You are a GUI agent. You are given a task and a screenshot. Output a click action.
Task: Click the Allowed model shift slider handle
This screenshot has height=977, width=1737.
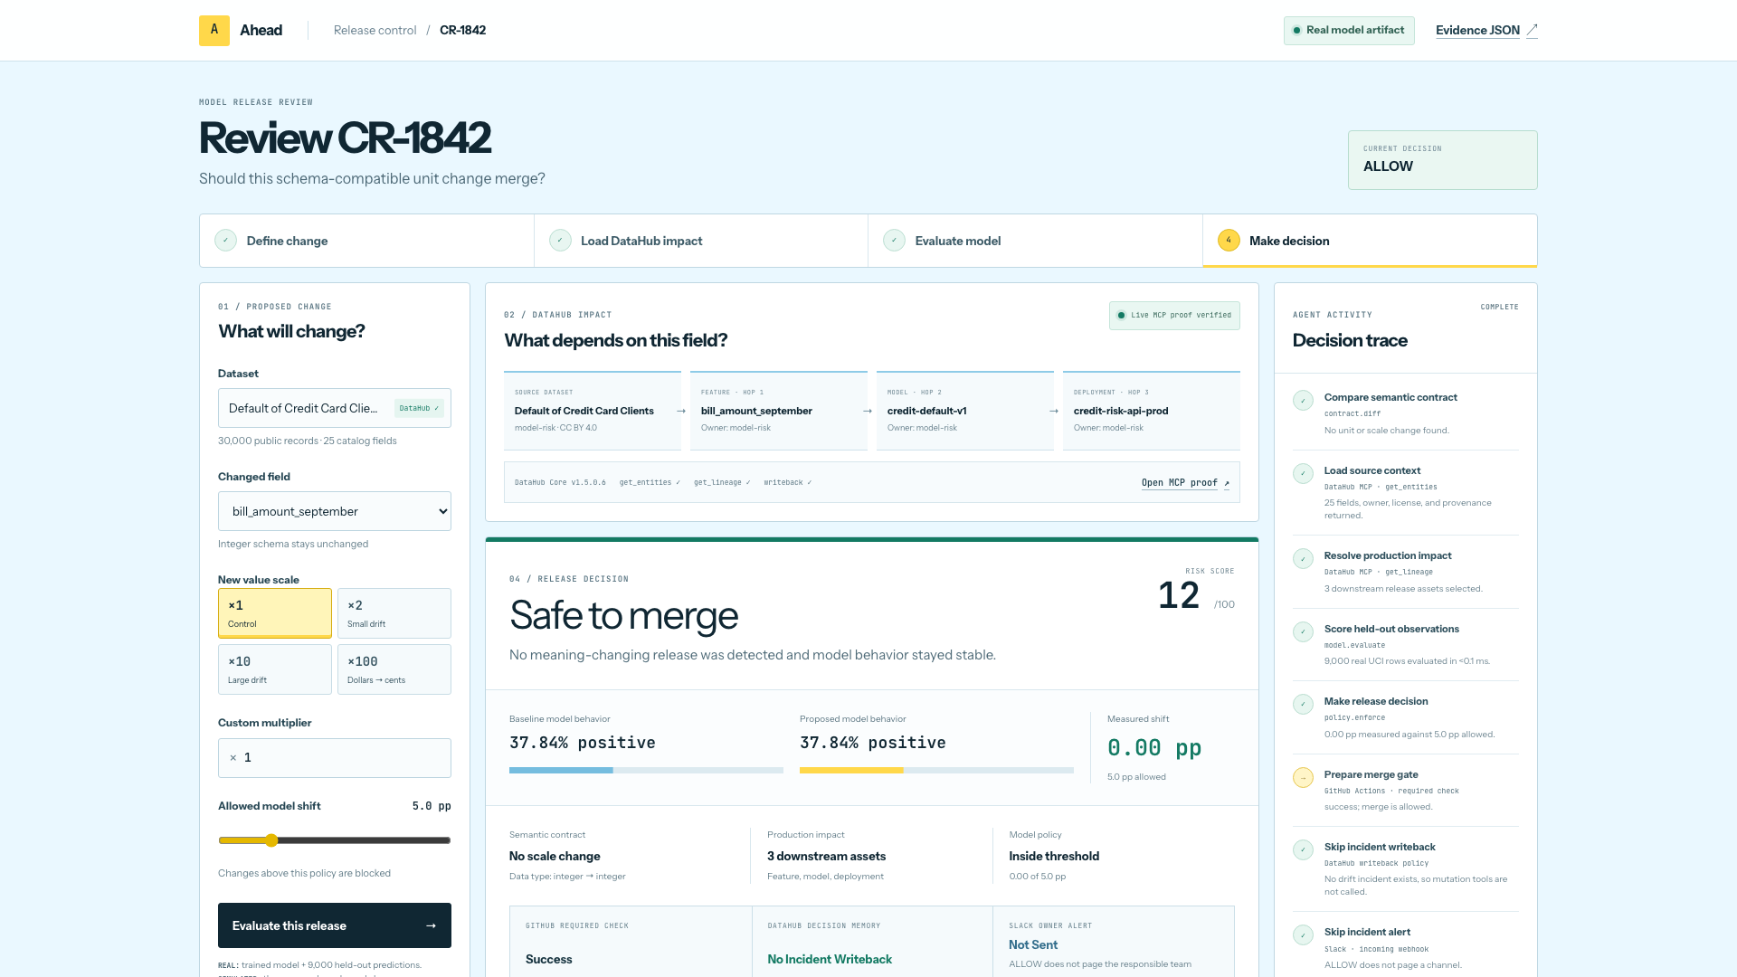tap(271, 840)
